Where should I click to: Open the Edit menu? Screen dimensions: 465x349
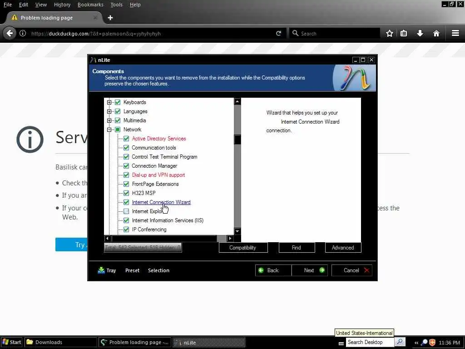pyautogui.click(x=24, y=5)
